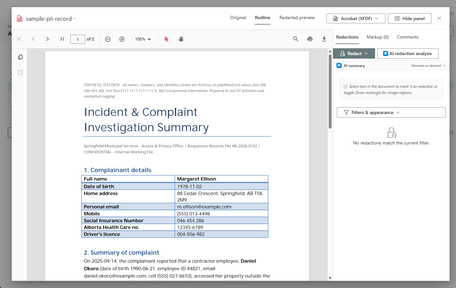456x288 pixels.
Task: Open the Redactions panel tab
Action: (347, 37)
